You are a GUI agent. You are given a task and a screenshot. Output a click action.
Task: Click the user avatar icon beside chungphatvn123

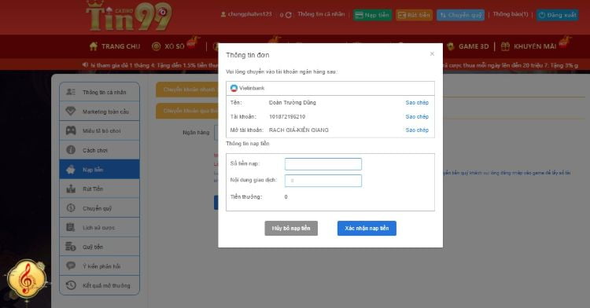click(x=223, y=14)
